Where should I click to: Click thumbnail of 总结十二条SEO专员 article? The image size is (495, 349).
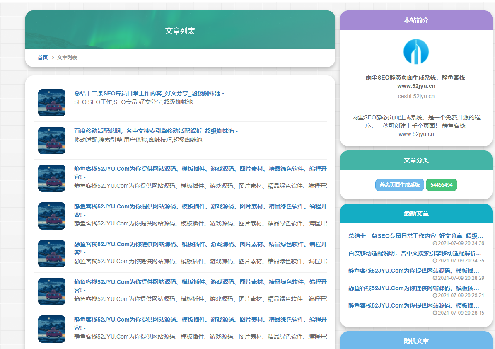[52, 103]
